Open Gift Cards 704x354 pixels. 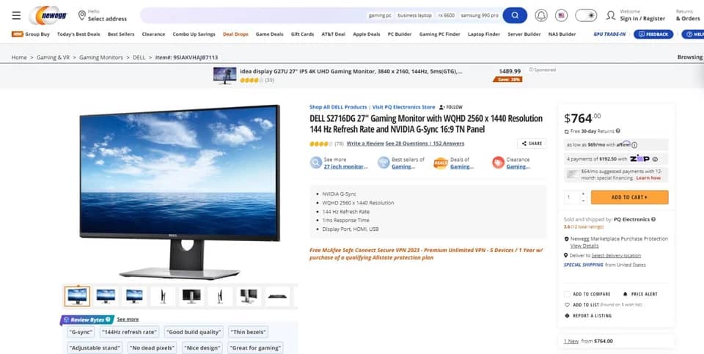302,34
